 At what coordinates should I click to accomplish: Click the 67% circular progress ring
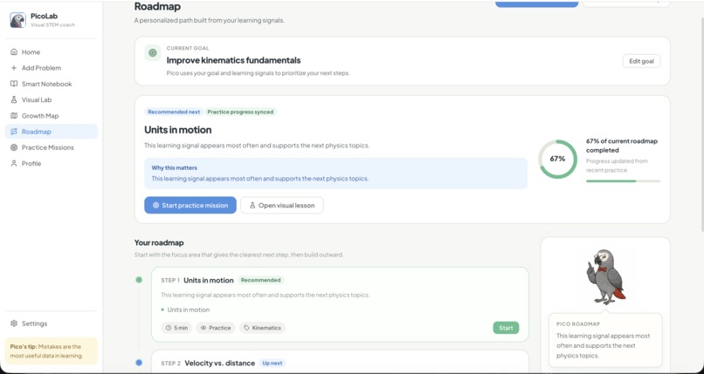557,159
